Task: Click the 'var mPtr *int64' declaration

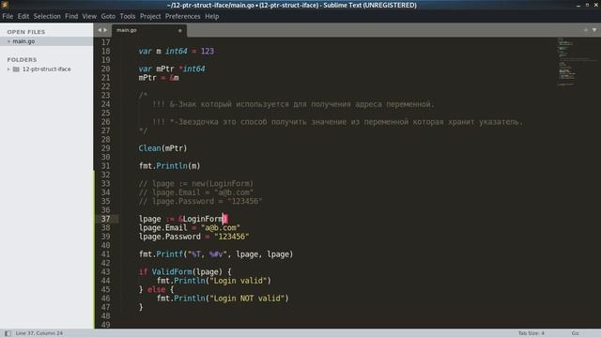Action: (x=172, y=69)
